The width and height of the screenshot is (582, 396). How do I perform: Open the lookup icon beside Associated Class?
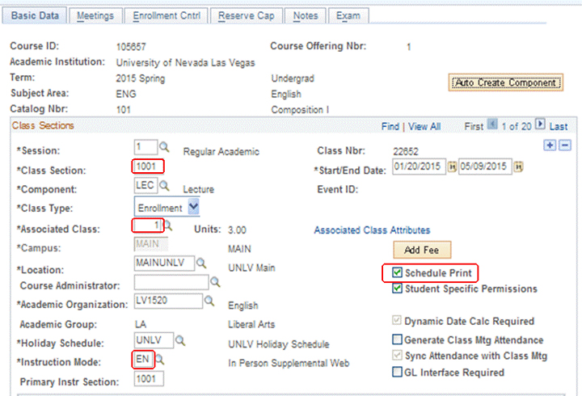point(169,227)
